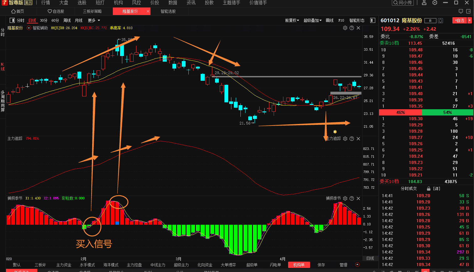Close the 主力追踪 indicator panel
474x272 pixels.
pos(358,139)
